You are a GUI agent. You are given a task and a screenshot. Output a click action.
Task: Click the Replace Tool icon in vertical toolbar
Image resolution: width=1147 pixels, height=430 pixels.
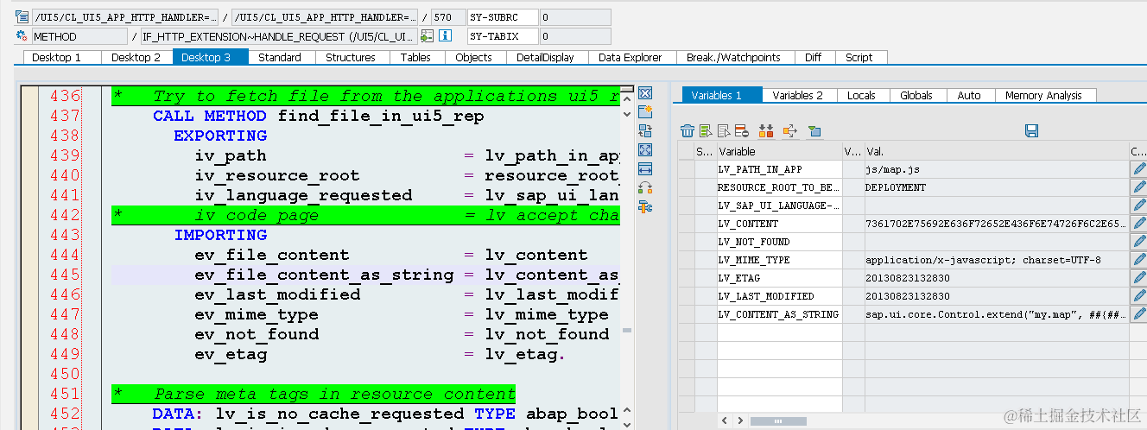pyautogui.click(x=645, y=131)
